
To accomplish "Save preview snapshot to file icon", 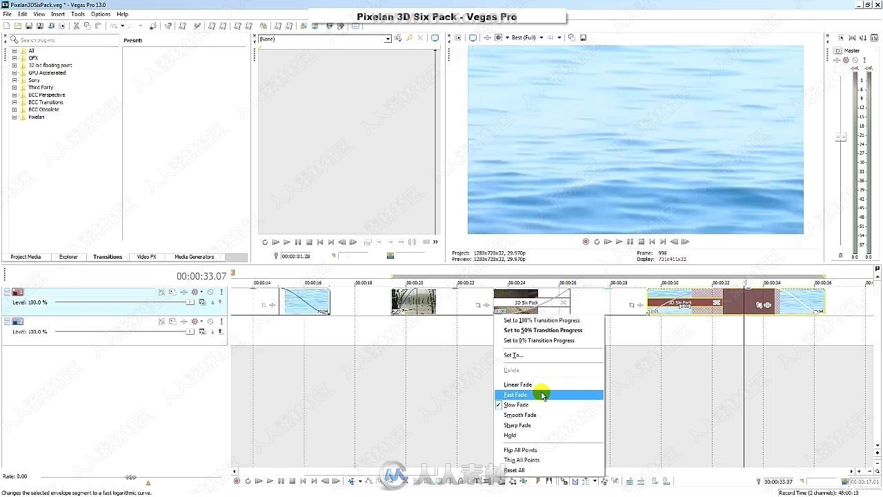I will click(583, 38).
